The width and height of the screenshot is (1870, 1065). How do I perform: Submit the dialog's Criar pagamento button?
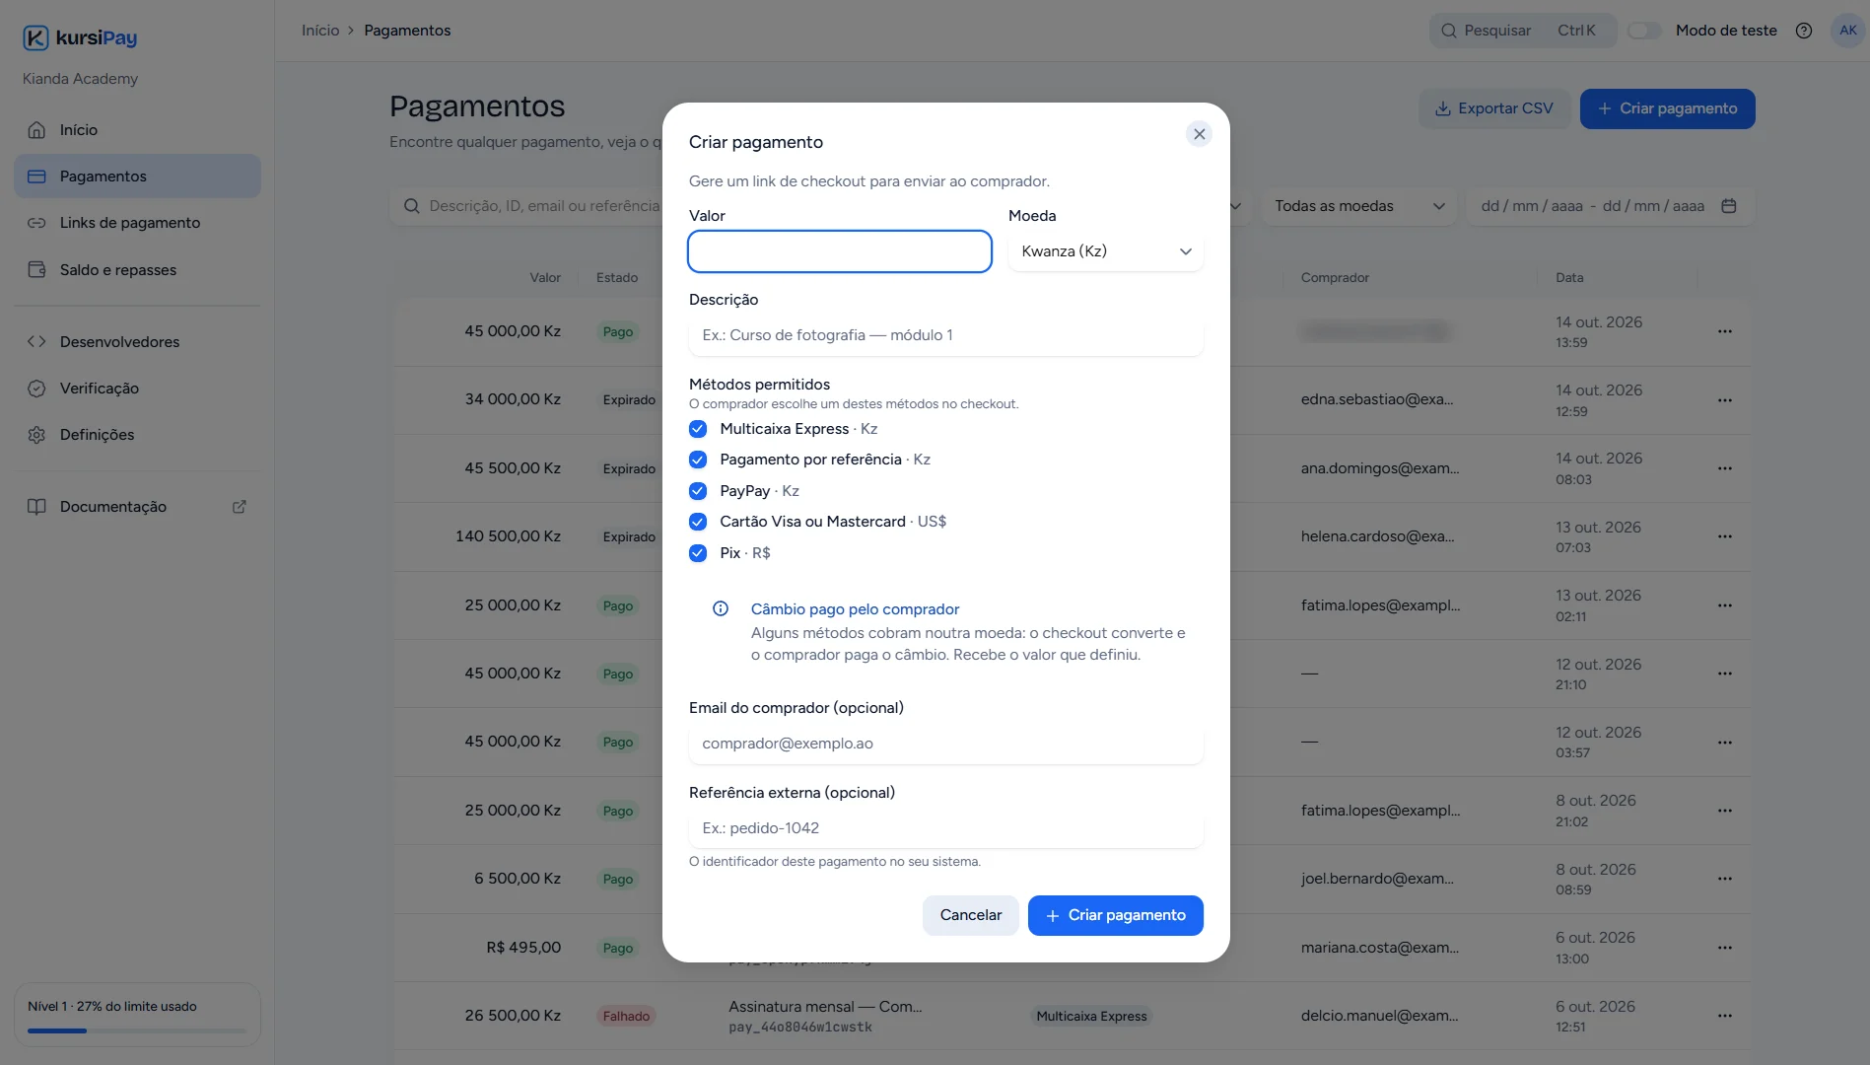coord(1115,915)
